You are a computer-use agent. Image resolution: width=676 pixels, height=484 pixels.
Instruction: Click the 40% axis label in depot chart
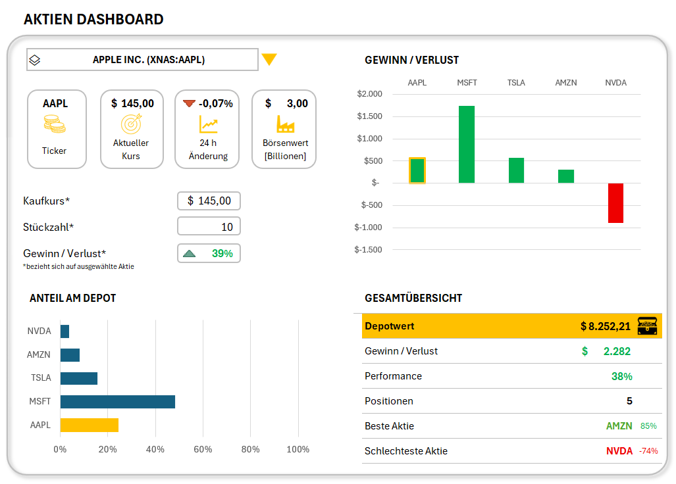tap(155, 450)
